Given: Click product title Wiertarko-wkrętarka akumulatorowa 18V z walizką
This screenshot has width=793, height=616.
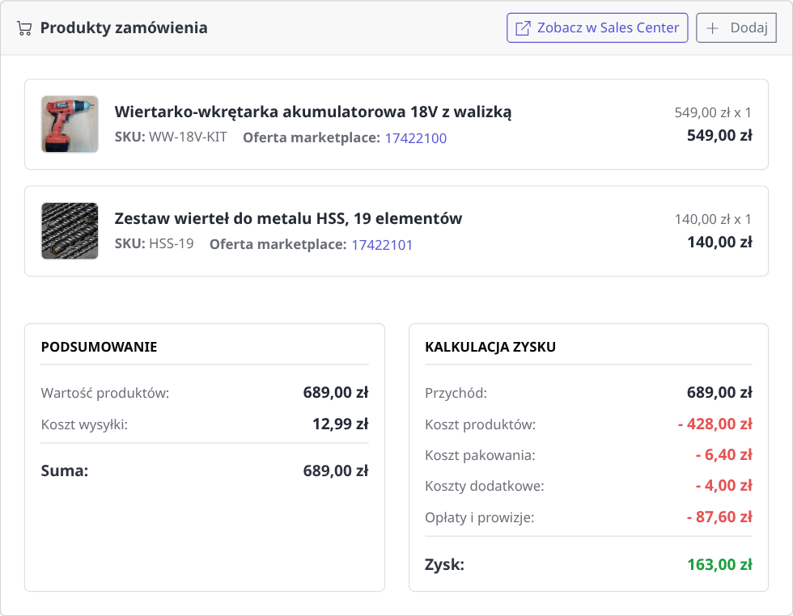Looking at the screenshot, I should (313, 112).
